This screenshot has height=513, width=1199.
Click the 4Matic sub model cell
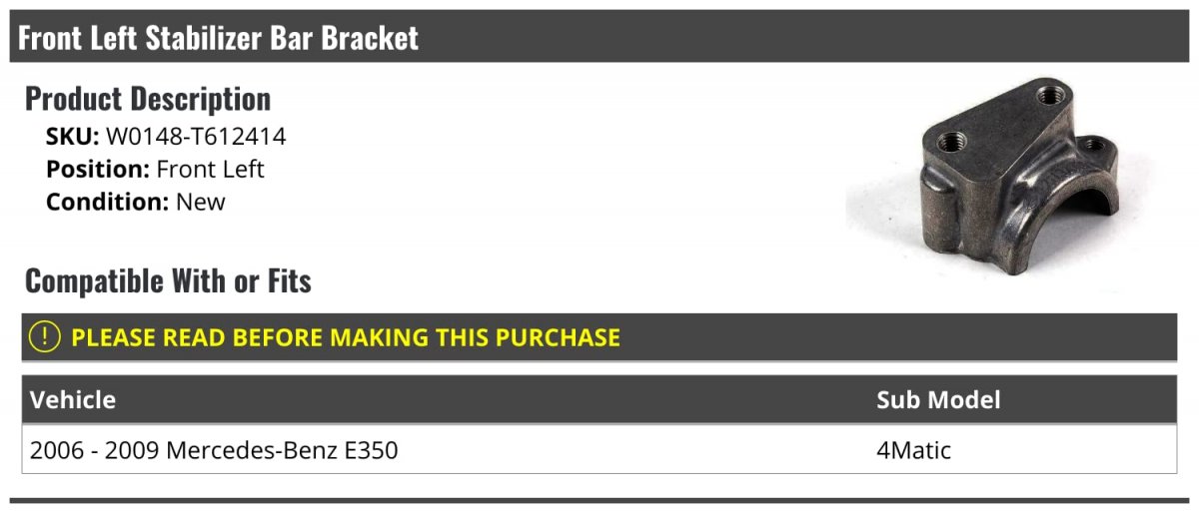[x=913, y=450]
